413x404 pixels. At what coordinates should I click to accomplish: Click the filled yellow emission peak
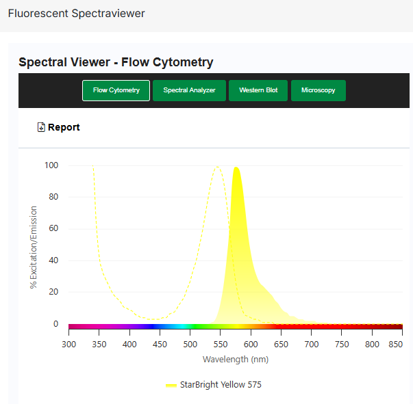pyautogui.click(x=237, y=205)
